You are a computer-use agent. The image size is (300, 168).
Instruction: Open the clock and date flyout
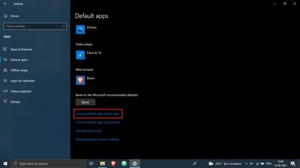[280, 164]
